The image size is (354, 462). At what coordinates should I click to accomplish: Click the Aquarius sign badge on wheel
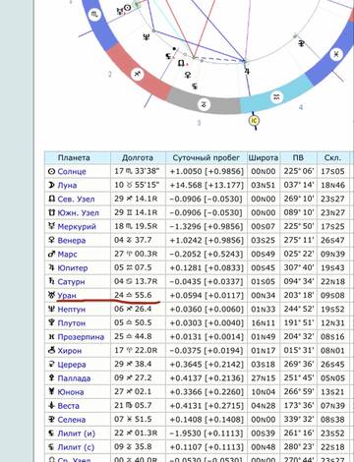click(x=276, y=97)
